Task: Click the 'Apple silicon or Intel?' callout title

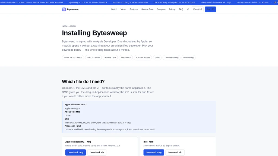Action: pyautogui.click(x=75, y=105)
